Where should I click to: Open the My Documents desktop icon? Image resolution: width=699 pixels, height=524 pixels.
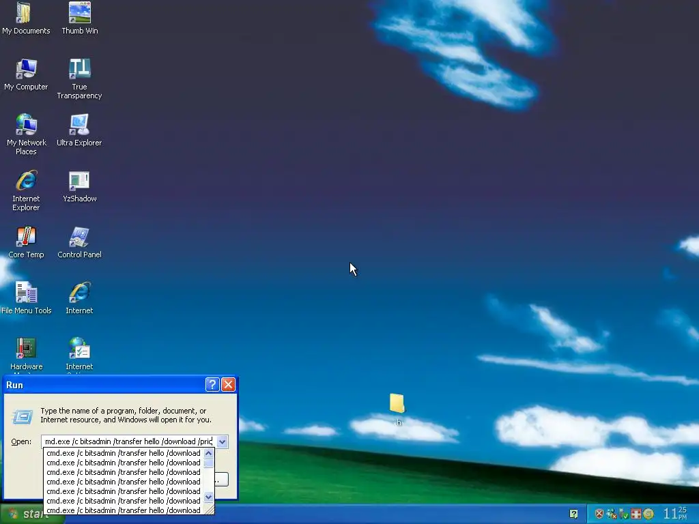tap(26, 18)
